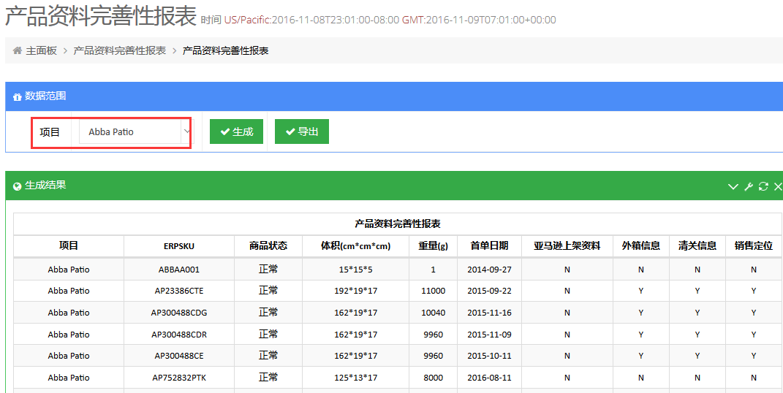783x393 pixels.
Task: Click the 生成结果 panel header title
Action: 45,186
